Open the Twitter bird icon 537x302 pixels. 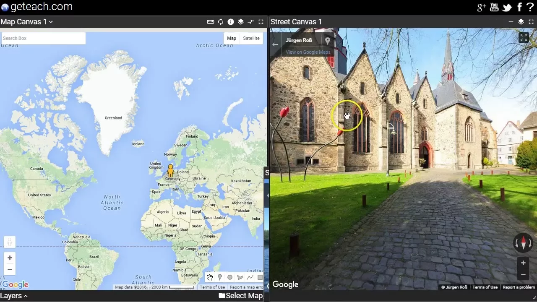[507, 7]
